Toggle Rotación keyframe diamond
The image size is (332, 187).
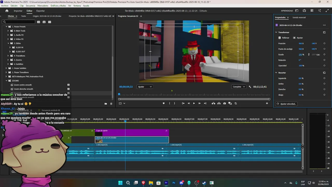324,60
